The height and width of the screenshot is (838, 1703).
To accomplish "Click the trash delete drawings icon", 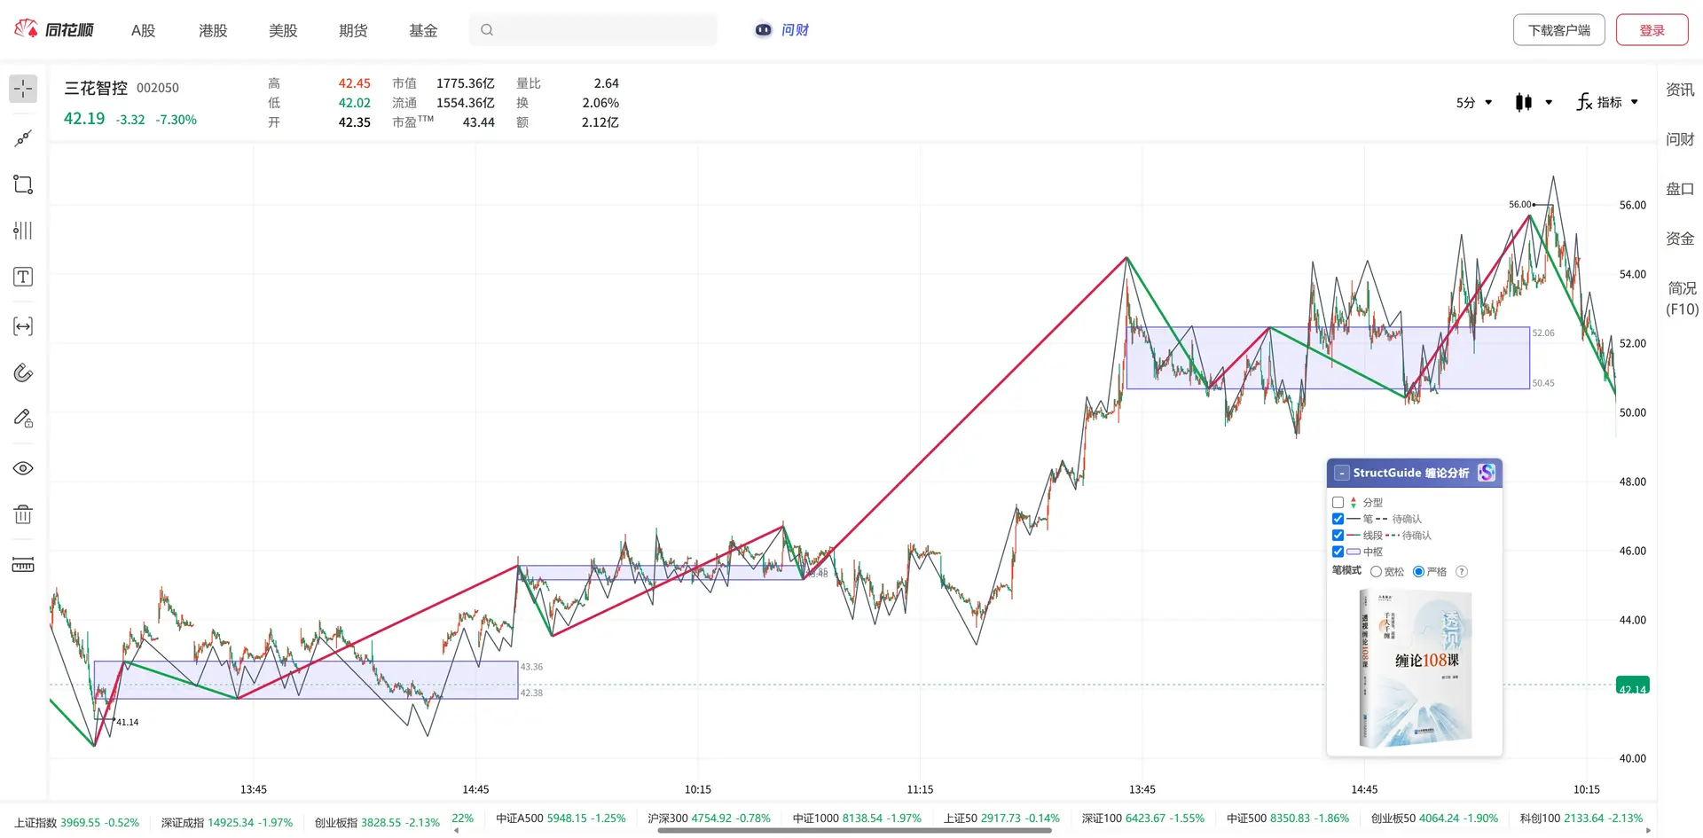I will click(23, 514).
